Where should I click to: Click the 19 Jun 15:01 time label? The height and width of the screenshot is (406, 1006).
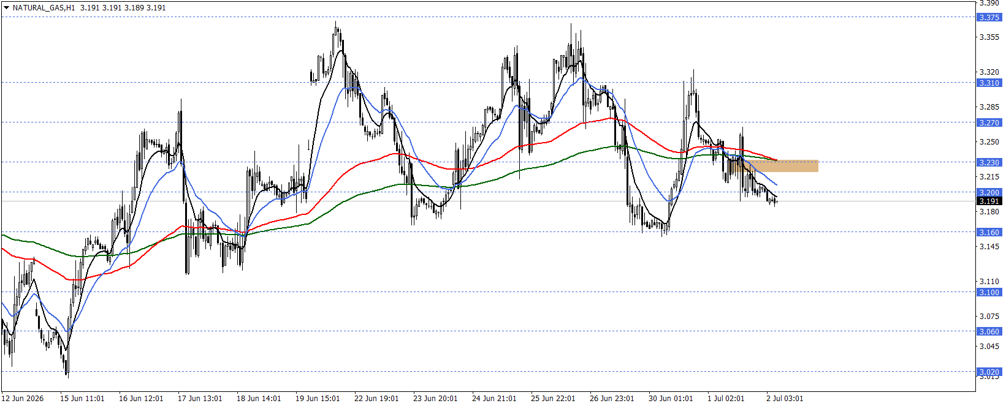tap(318, 398)
